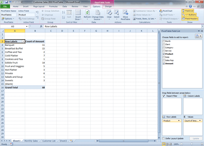The height and width of the screenshot is (146, 204).
Task: Switch to Page Layout view icon in status bar
Action: click(167, 144)
